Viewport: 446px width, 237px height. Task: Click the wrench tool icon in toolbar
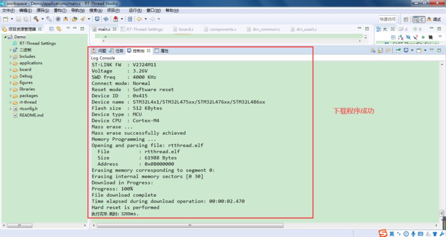click(49, 19)
